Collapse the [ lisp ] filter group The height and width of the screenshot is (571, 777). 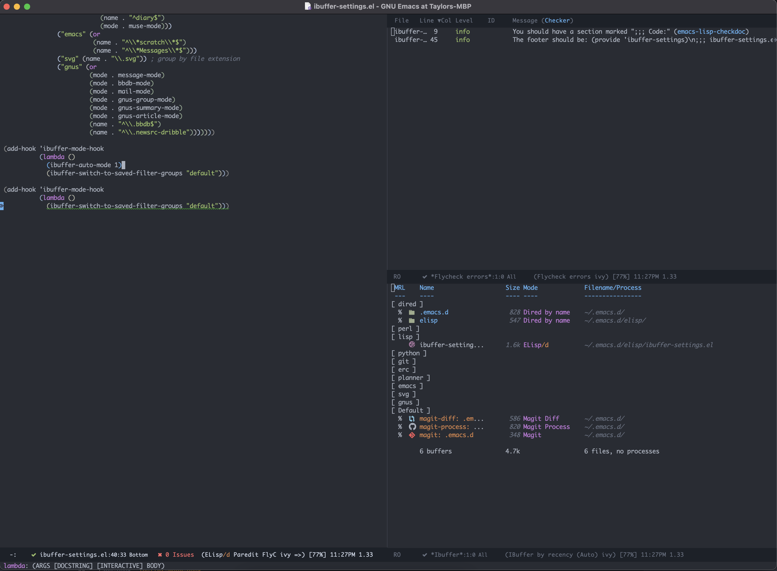coord(405,337)
